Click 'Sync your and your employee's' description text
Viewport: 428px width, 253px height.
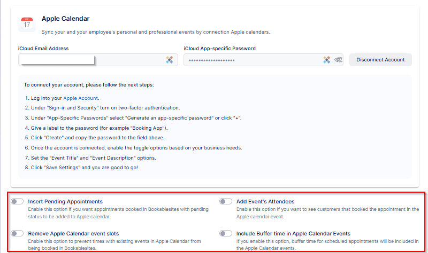156,32
